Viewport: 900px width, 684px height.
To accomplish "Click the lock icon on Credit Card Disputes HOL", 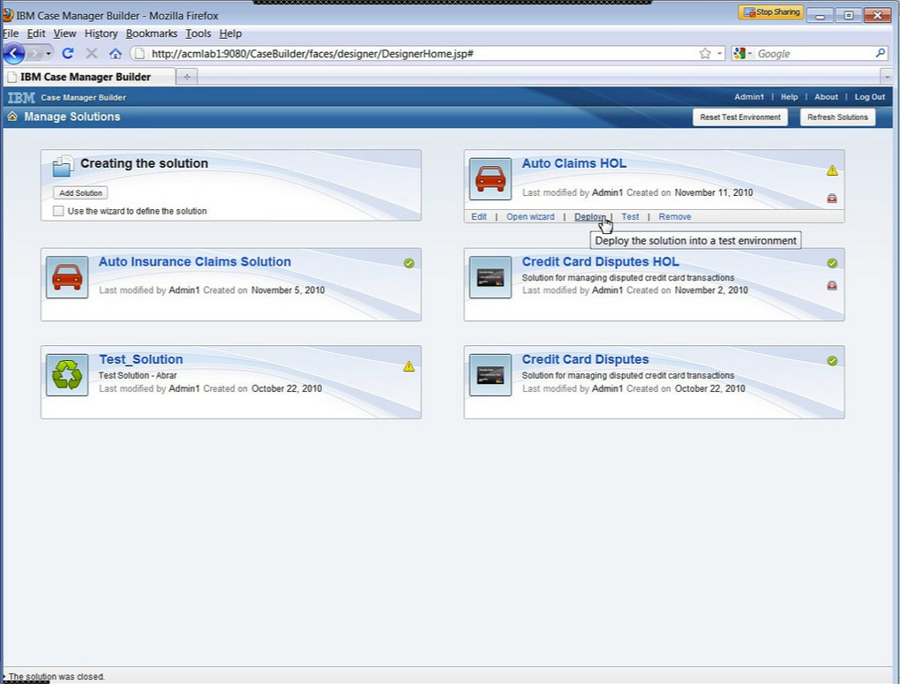I will pos(831,285).
